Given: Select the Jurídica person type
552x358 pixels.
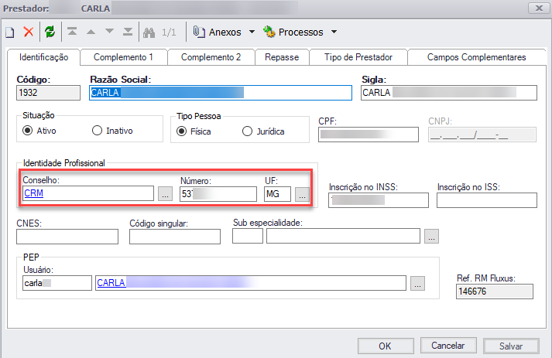Looking at the screenshot, I should point(247,131).
